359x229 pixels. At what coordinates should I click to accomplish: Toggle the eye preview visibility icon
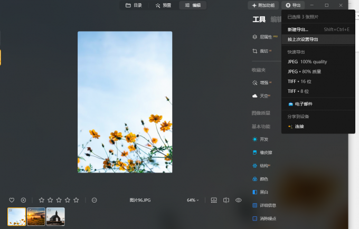[x=238, y=200]
